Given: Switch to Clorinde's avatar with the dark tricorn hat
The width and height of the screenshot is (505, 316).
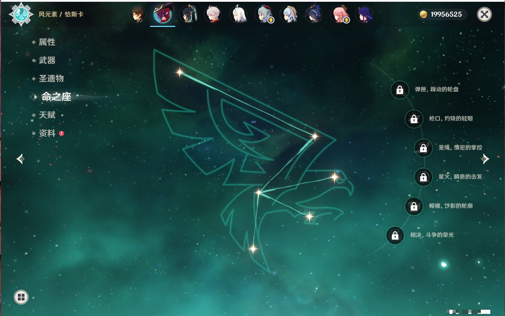Looking at the screenshot, I should pos(314,15).
